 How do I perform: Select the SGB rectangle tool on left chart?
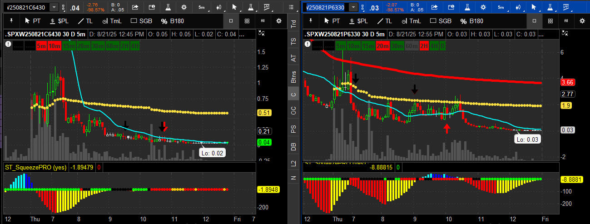pos(141,21)
